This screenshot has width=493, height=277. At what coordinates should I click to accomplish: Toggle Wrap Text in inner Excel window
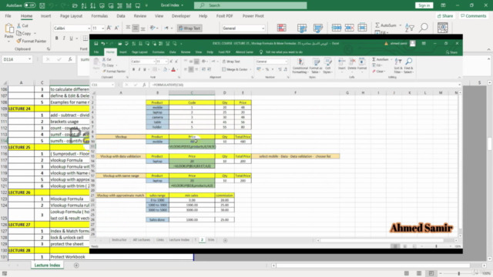tap(231, 62)
